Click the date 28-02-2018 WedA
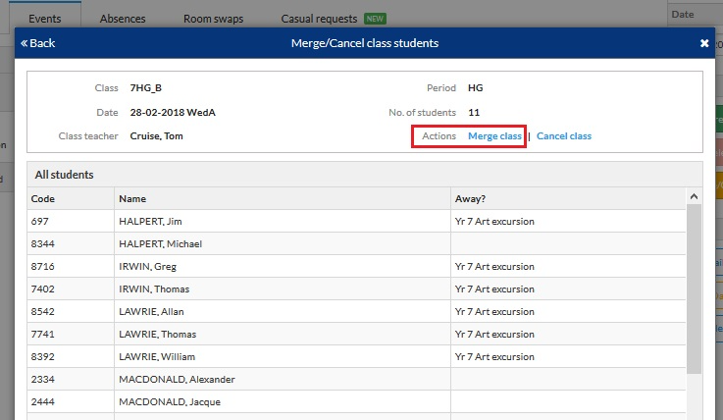The height and width of the screenshot is (420, 723). point(173,113)
